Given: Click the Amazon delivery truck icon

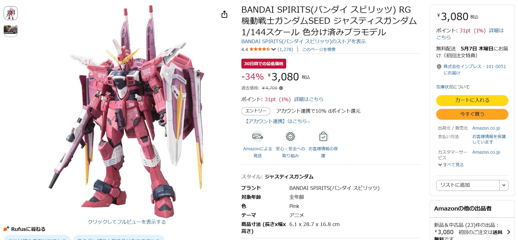Looking at the screenshot, I should click(257, 136).
